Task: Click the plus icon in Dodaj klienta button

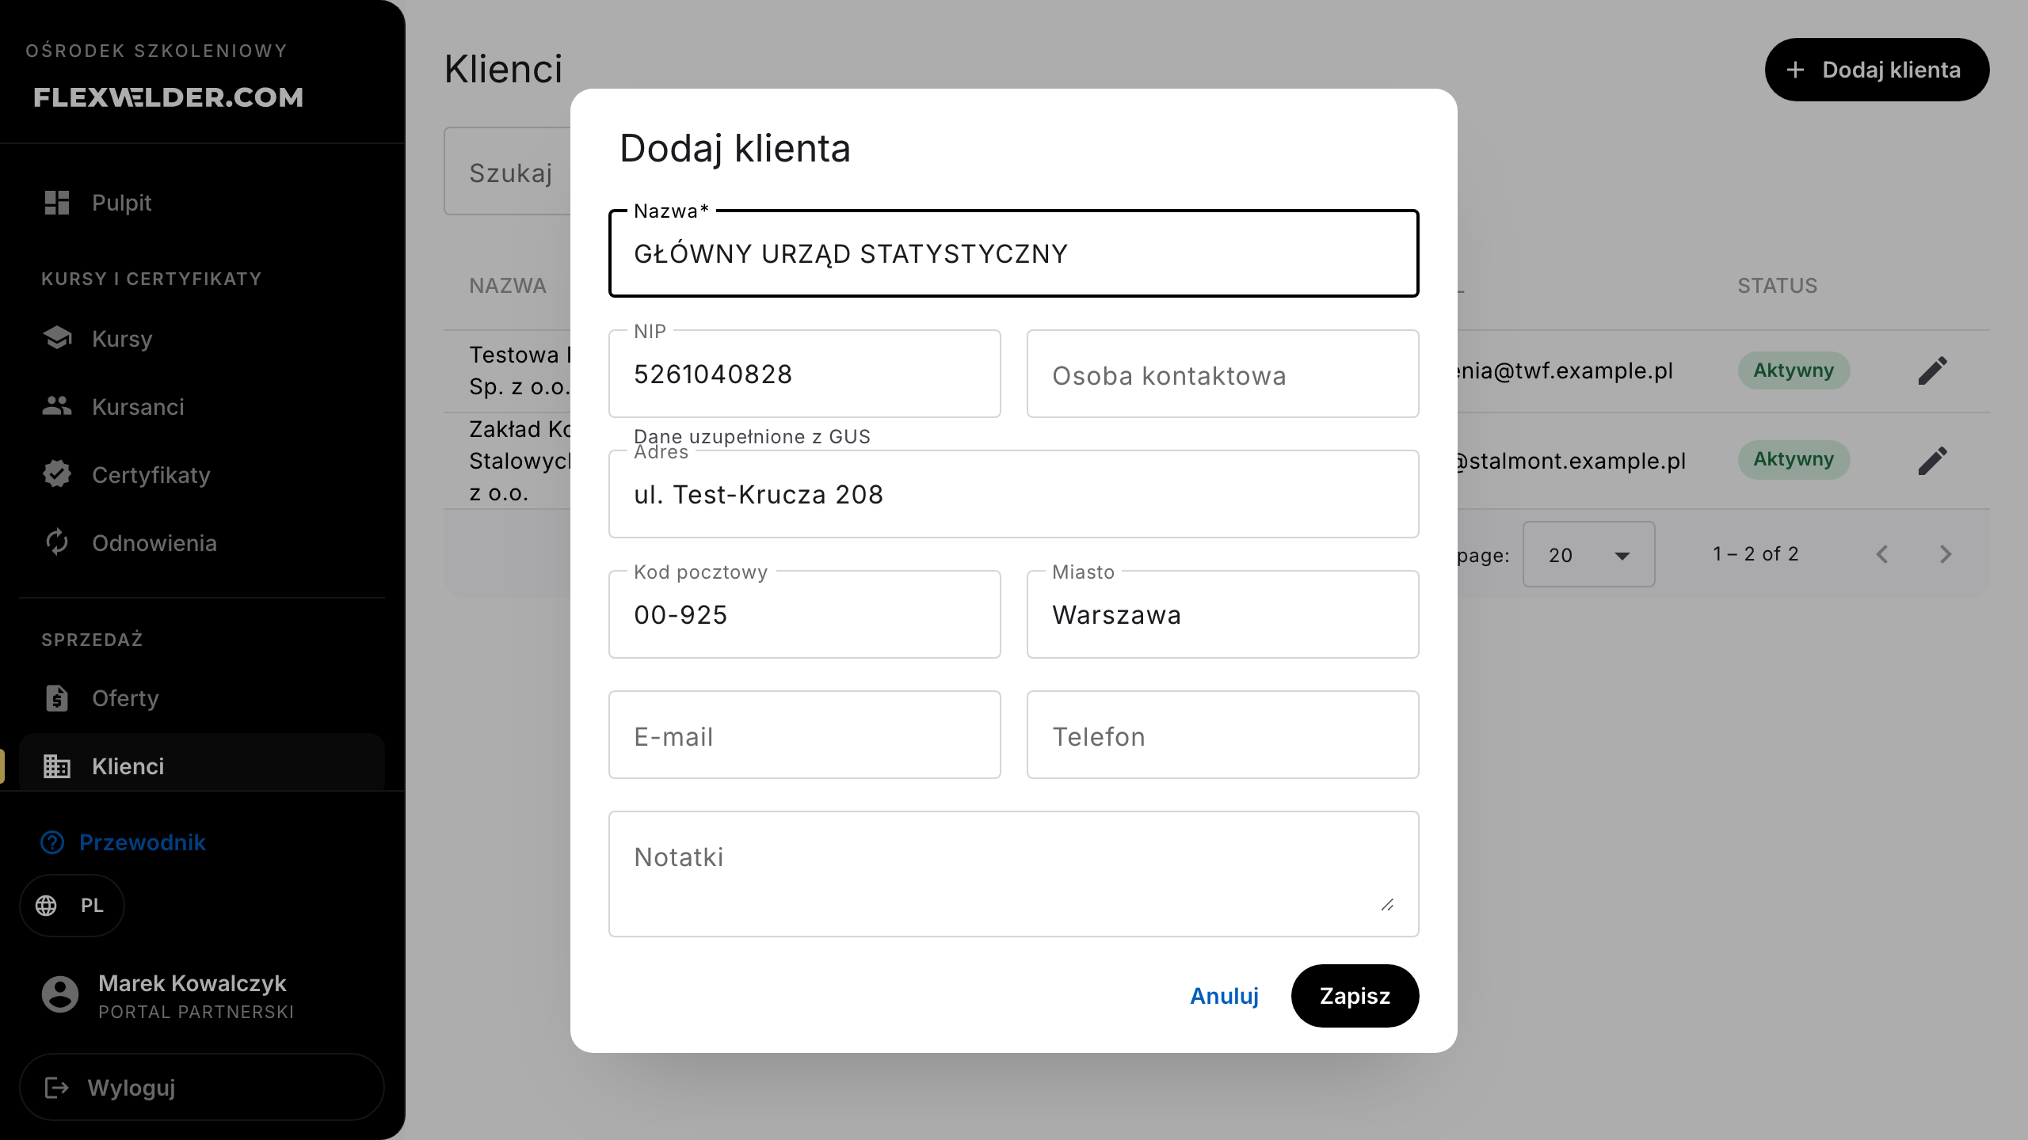Action: 1795,70
